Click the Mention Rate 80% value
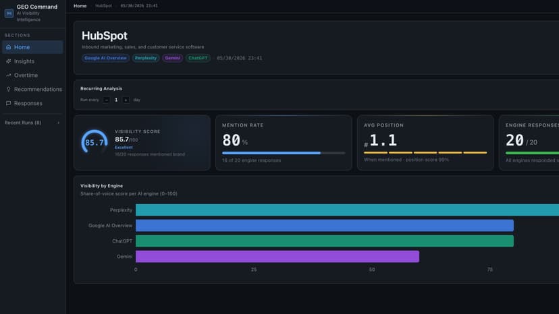This screenshot has height=314, width=559. [x=235, y=140]
